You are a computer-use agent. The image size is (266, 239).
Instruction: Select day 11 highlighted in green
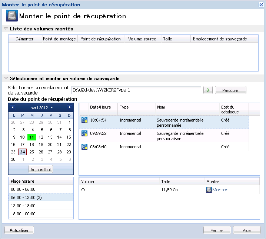pyautogui.click(x=32, y=137)
